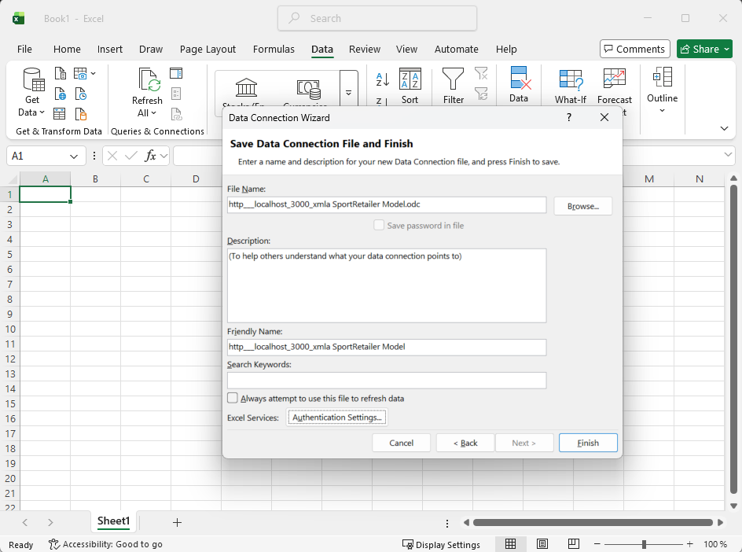This screenshot has width=742, height=552.
Task: Open Authentication Settings...
Action: coord(337,417)
